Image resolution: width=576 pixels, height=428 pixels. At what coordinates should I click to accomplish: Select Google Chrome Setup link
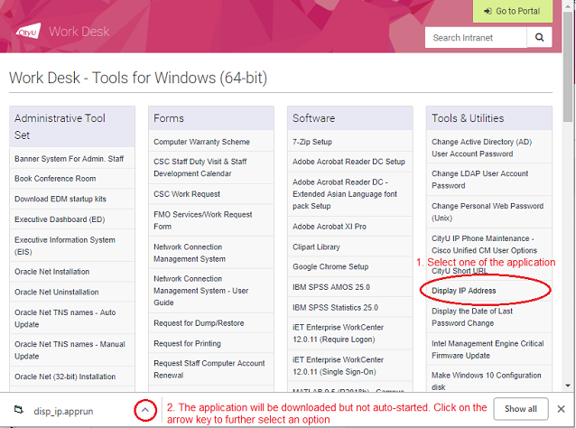pos(330,266)
